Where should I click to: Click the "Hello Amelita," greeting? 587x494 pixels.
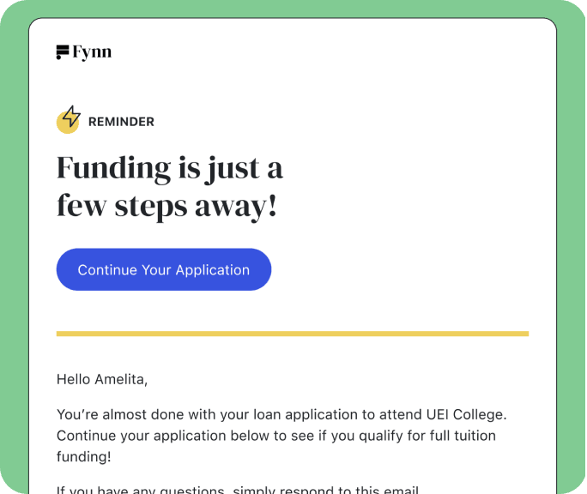95,378
